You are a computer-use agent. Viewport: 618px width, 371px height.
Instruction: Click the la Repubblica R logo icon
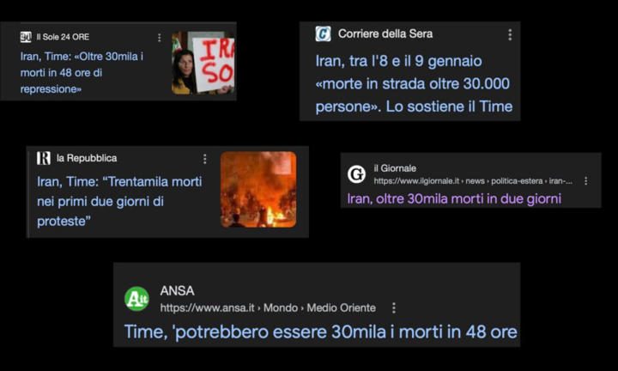[x=44, y=158]
